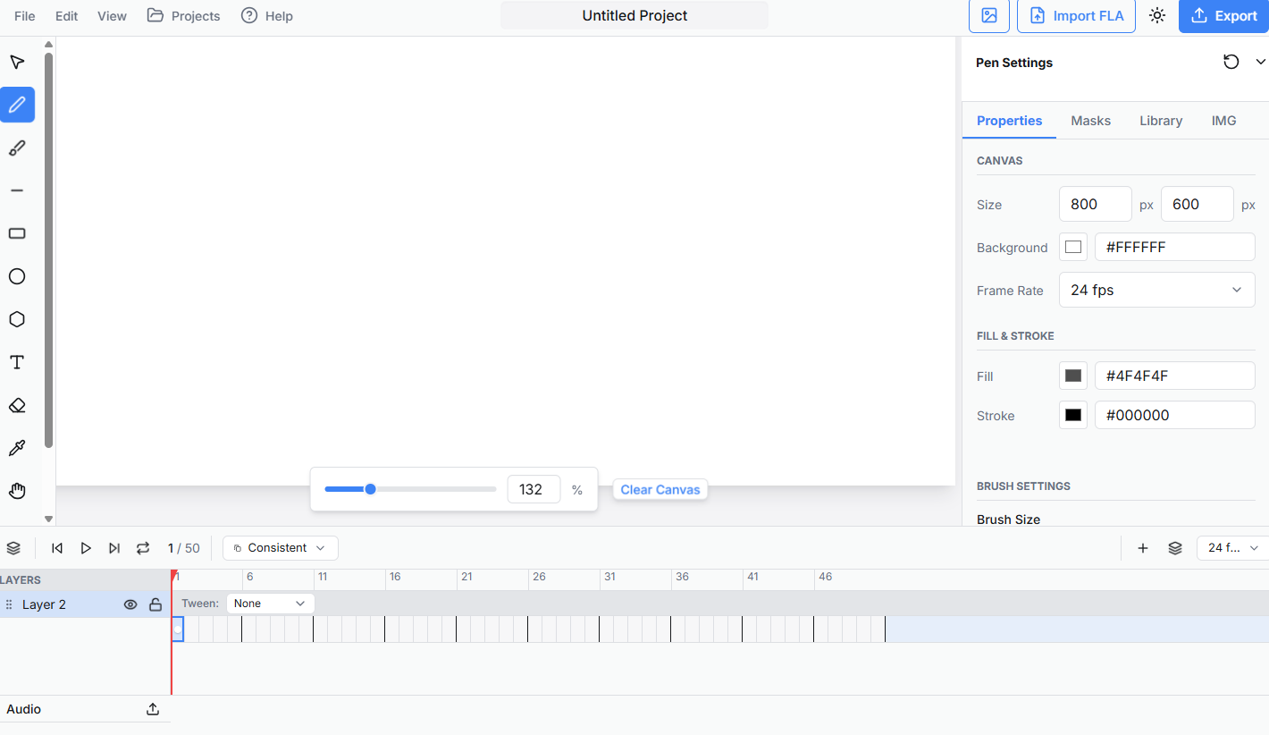Click the Fill hex color field
1269x735 pixels.
pyautogui.click(x=1175, y=376)
